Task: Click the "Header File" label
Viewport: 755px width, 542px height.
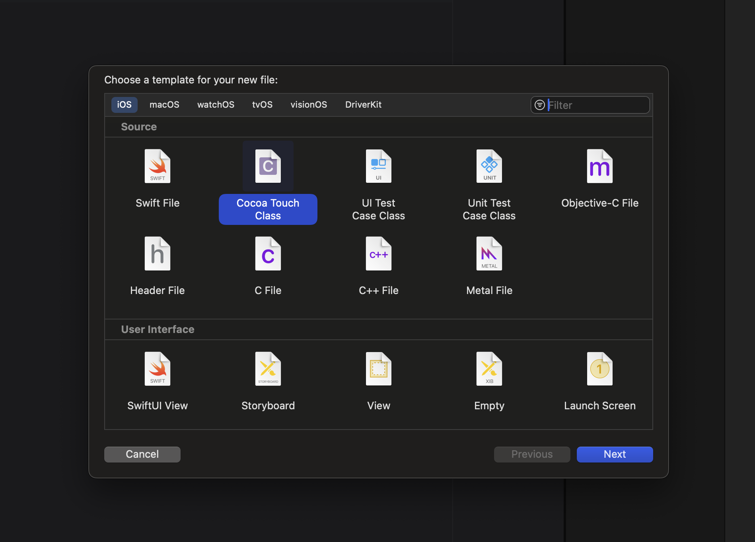Action: click(158, 290)
